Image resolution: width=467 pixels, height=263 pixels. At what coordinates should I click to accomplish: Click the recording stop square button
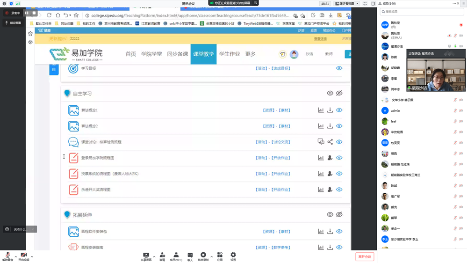(x=34, y=13)
